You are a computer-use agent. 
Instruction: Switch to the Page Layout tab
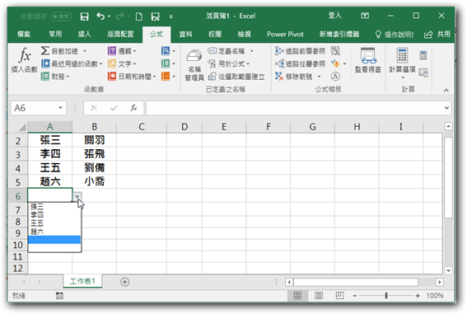tap(120, 35)
